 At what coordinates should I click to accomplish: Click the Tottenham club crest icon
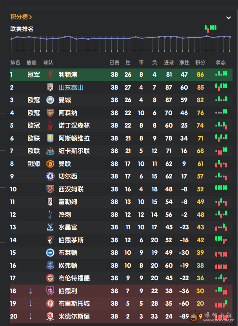(50, 214)
